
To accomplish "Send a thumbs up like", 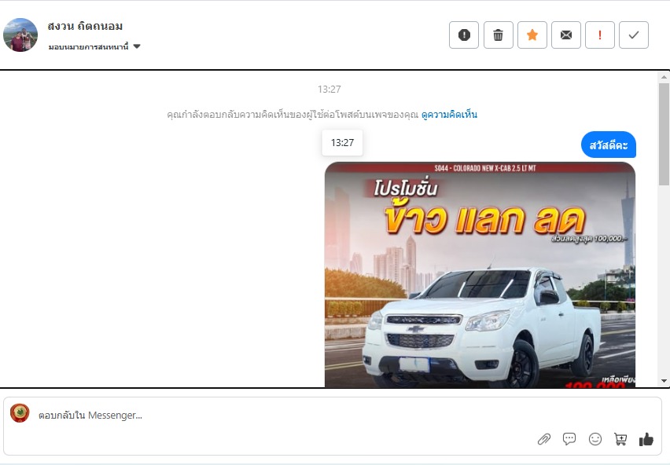I will tap(646, 439).
